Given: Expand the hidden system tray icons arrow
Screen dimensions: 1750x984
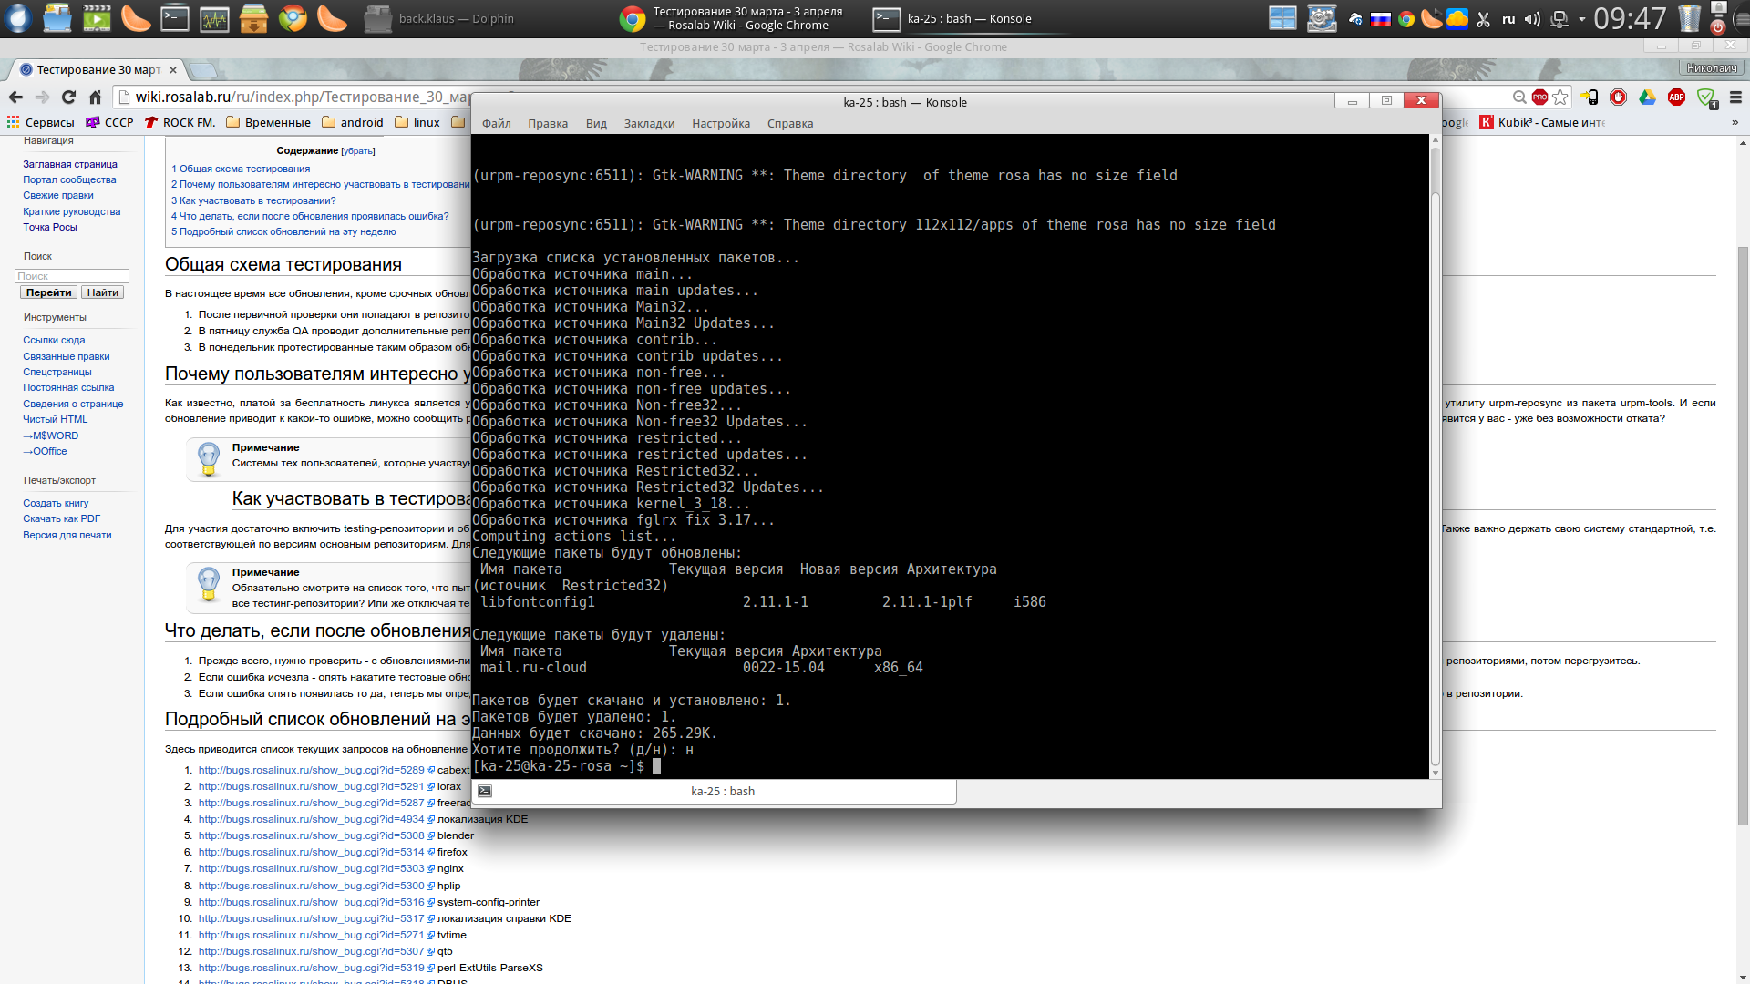Looking at the screenshot, I should (x=1581, y=19).
